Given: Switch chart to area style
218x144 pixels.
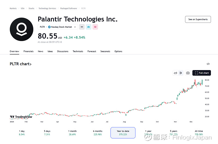Looking at the screenshot, I should [175, 73].
